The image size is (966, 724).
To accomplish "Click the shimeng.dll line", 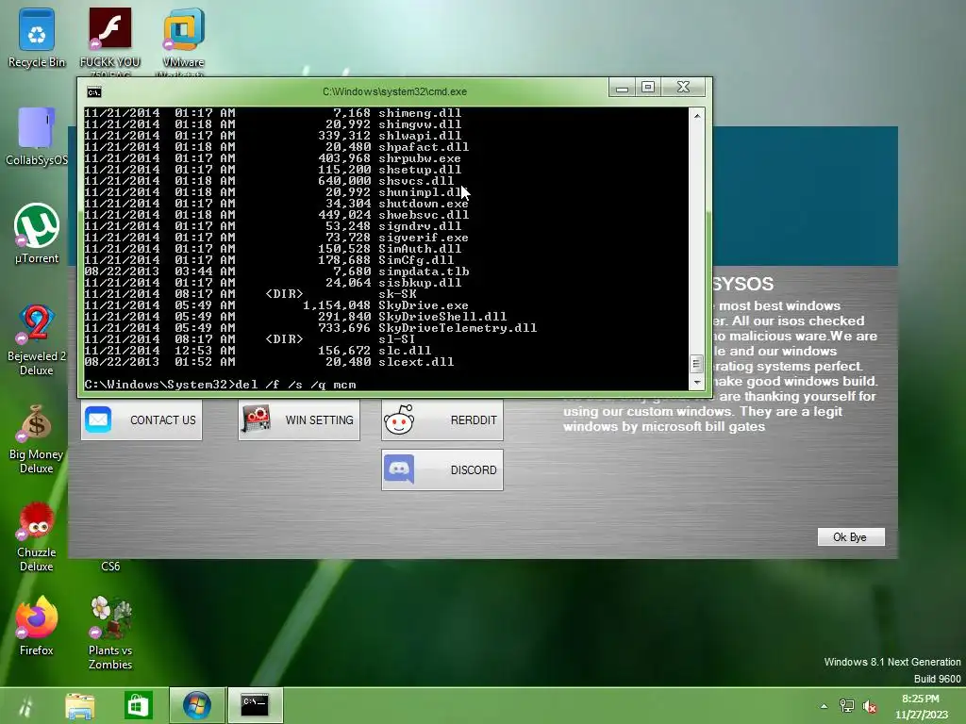I will point(273,113).
